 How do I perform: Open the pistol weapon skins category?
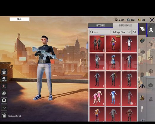pyautogui.click(x=151, y=43)
